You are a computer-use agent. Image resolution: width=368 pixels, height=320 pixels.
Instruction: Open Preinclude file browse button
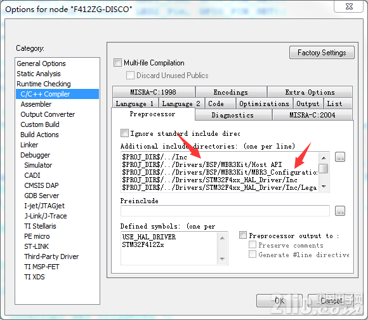point(340,211)
